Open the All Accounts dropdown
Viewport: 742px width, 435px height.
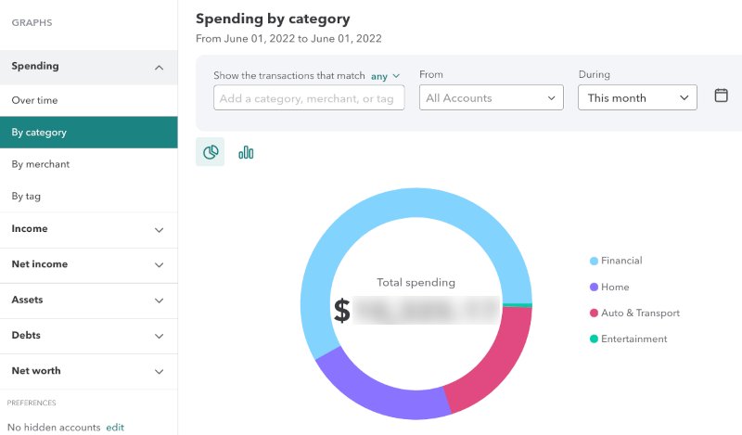pyautogui.click(x=491, y=97)
